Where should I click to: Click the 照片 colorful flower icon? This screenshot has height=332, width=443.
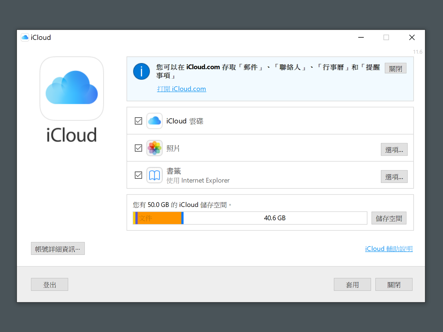click(154, 148)
